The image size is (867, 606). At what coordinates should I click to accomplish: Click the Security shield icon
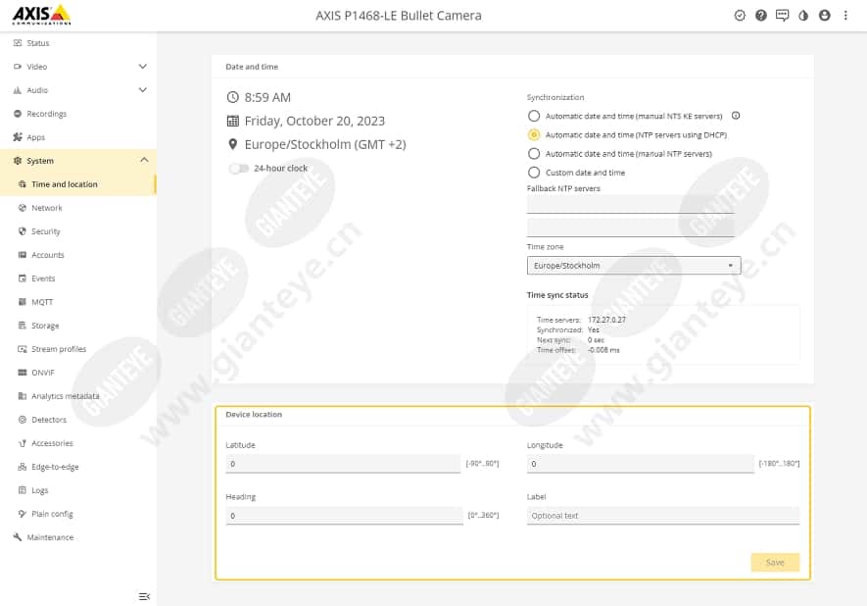click(x=23, y=231)
